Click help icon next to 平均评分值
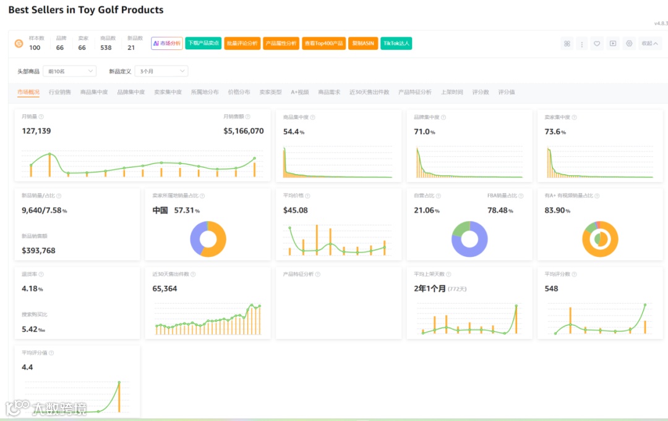The height and width of the screenshot is (421, 668). (x=51, y=353)
